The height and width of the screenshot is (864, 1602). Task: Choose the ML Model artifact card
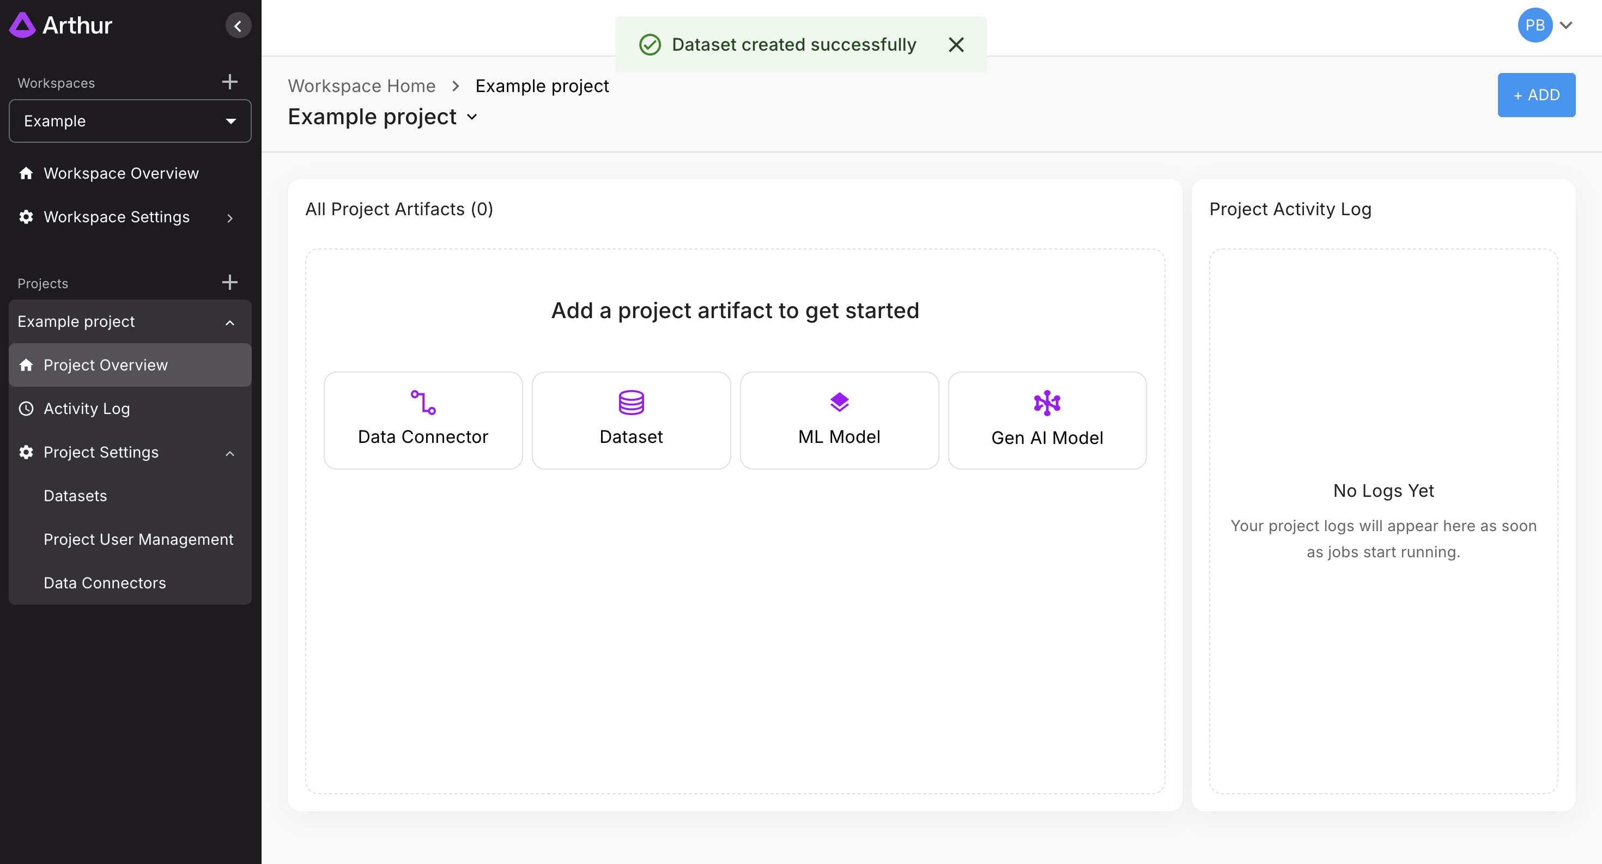tap(838, 420)
